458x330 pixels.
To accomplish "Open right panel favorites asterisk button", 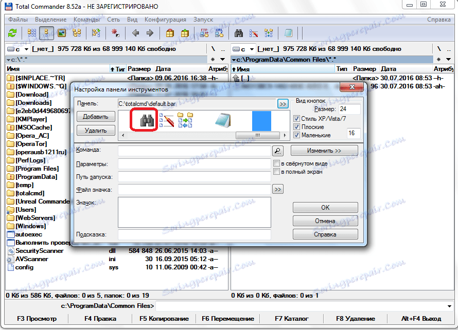I will [439, 60].
